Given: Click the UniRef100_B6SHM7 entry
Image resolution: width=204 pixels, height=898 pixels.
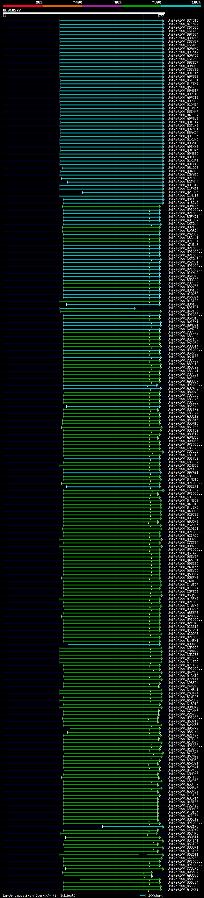Looking at the screenshot, I should point(183,111).
